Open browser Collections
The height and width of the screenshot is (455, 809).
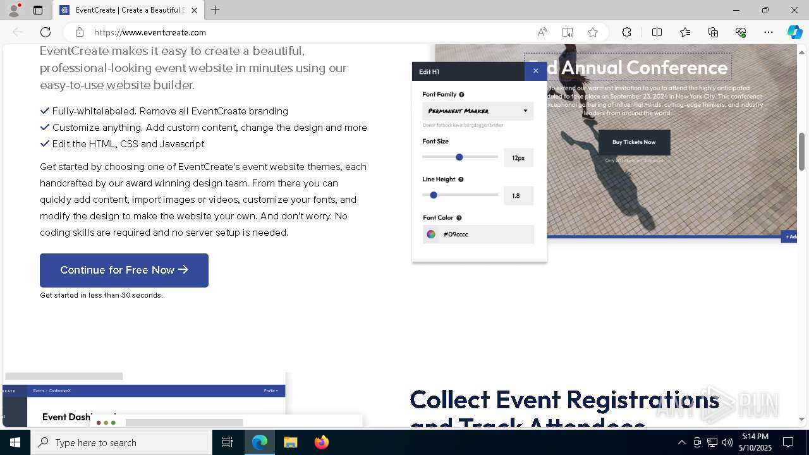point(713,32)
